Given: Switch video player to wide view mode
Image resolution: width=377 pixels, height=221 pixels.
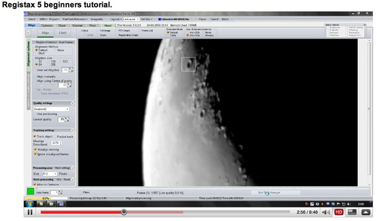Looking at the screenshot, I should 352,212.
